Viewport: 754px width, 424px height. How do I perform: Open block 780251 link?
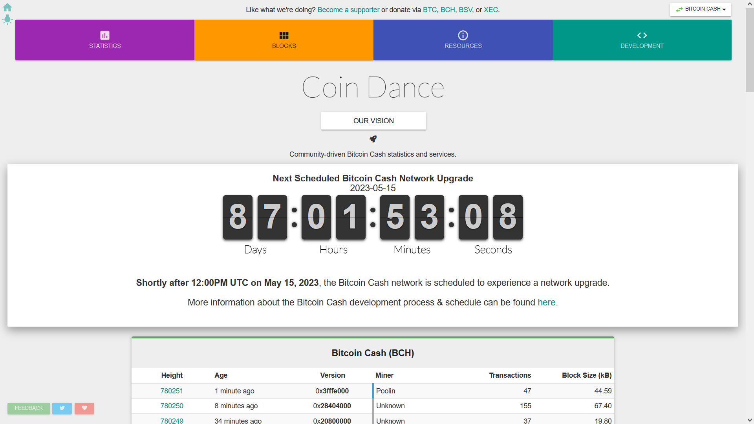click(x=172, y=391)
